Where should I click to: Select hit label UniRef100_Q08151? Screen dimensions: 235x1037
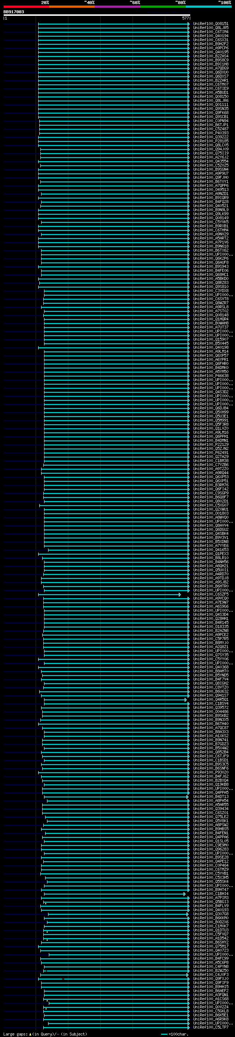click(x=211, y=24)
